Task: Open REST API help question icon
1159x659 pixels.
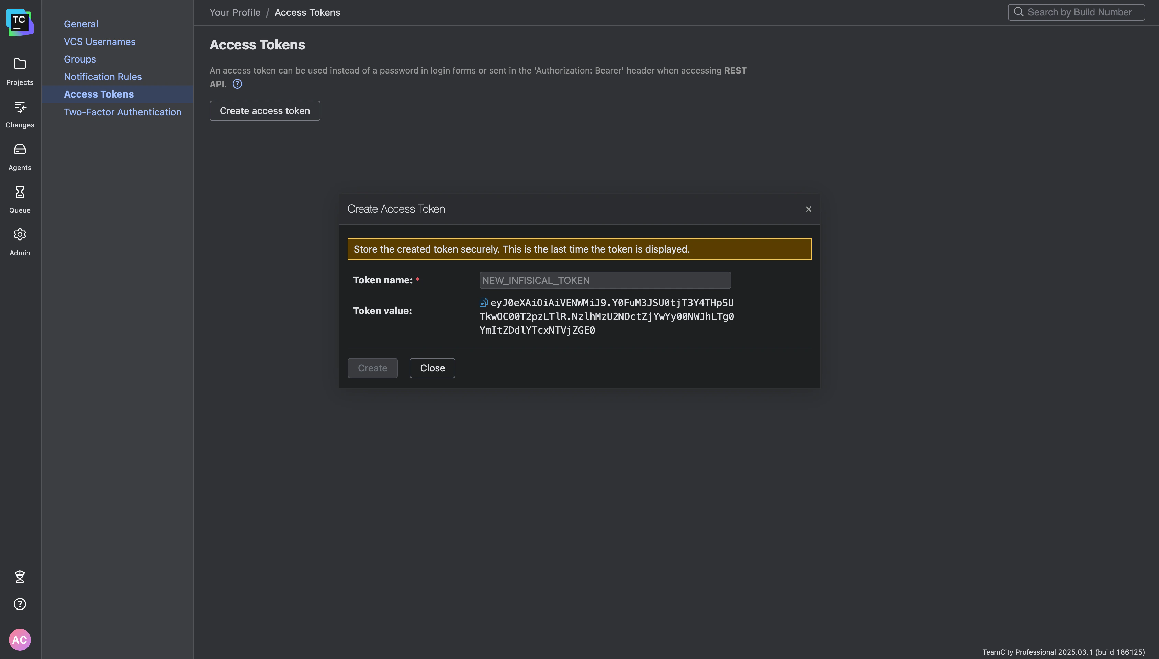Action: click(237, 84)
